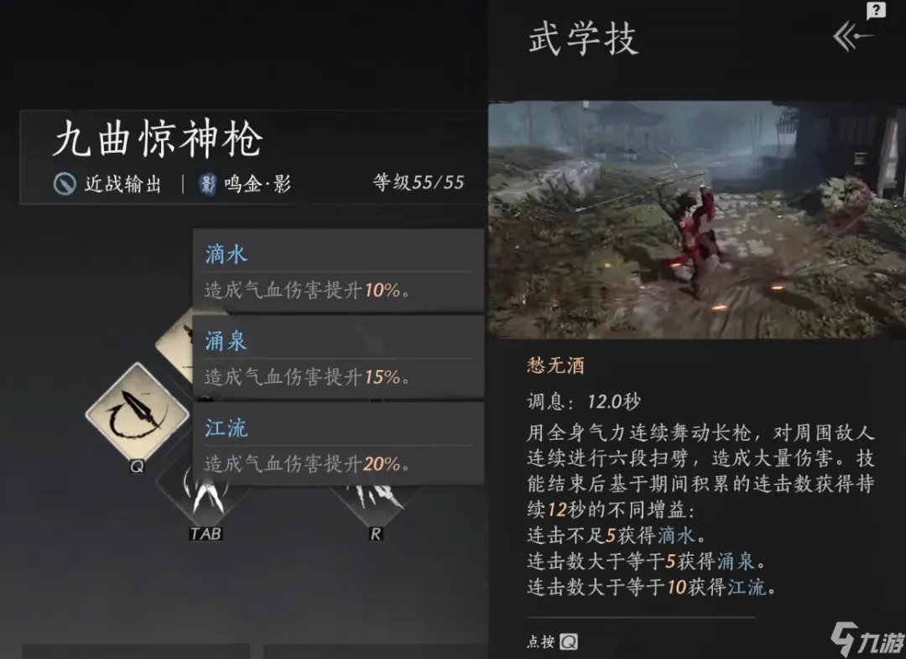The image size is (906, 659).
Task: Open the question mark help icon
Action: click(x=876, y=10)
